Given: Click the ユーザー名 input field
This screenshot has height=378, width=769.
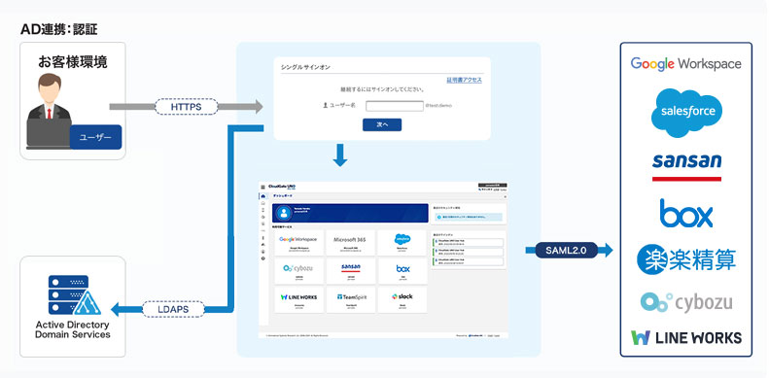Looking at the screenshot, I should point(395,106).
